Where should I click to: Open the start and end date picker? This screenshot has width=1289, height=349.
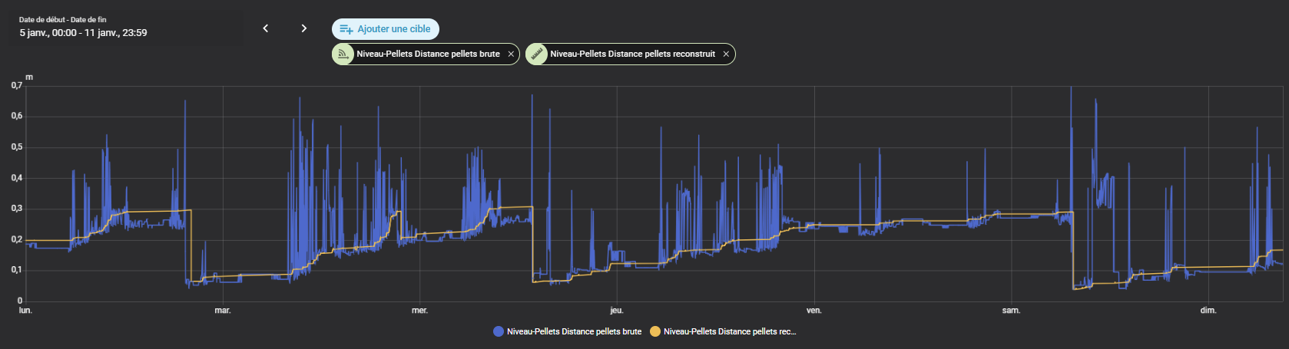[x=123, y=28]
